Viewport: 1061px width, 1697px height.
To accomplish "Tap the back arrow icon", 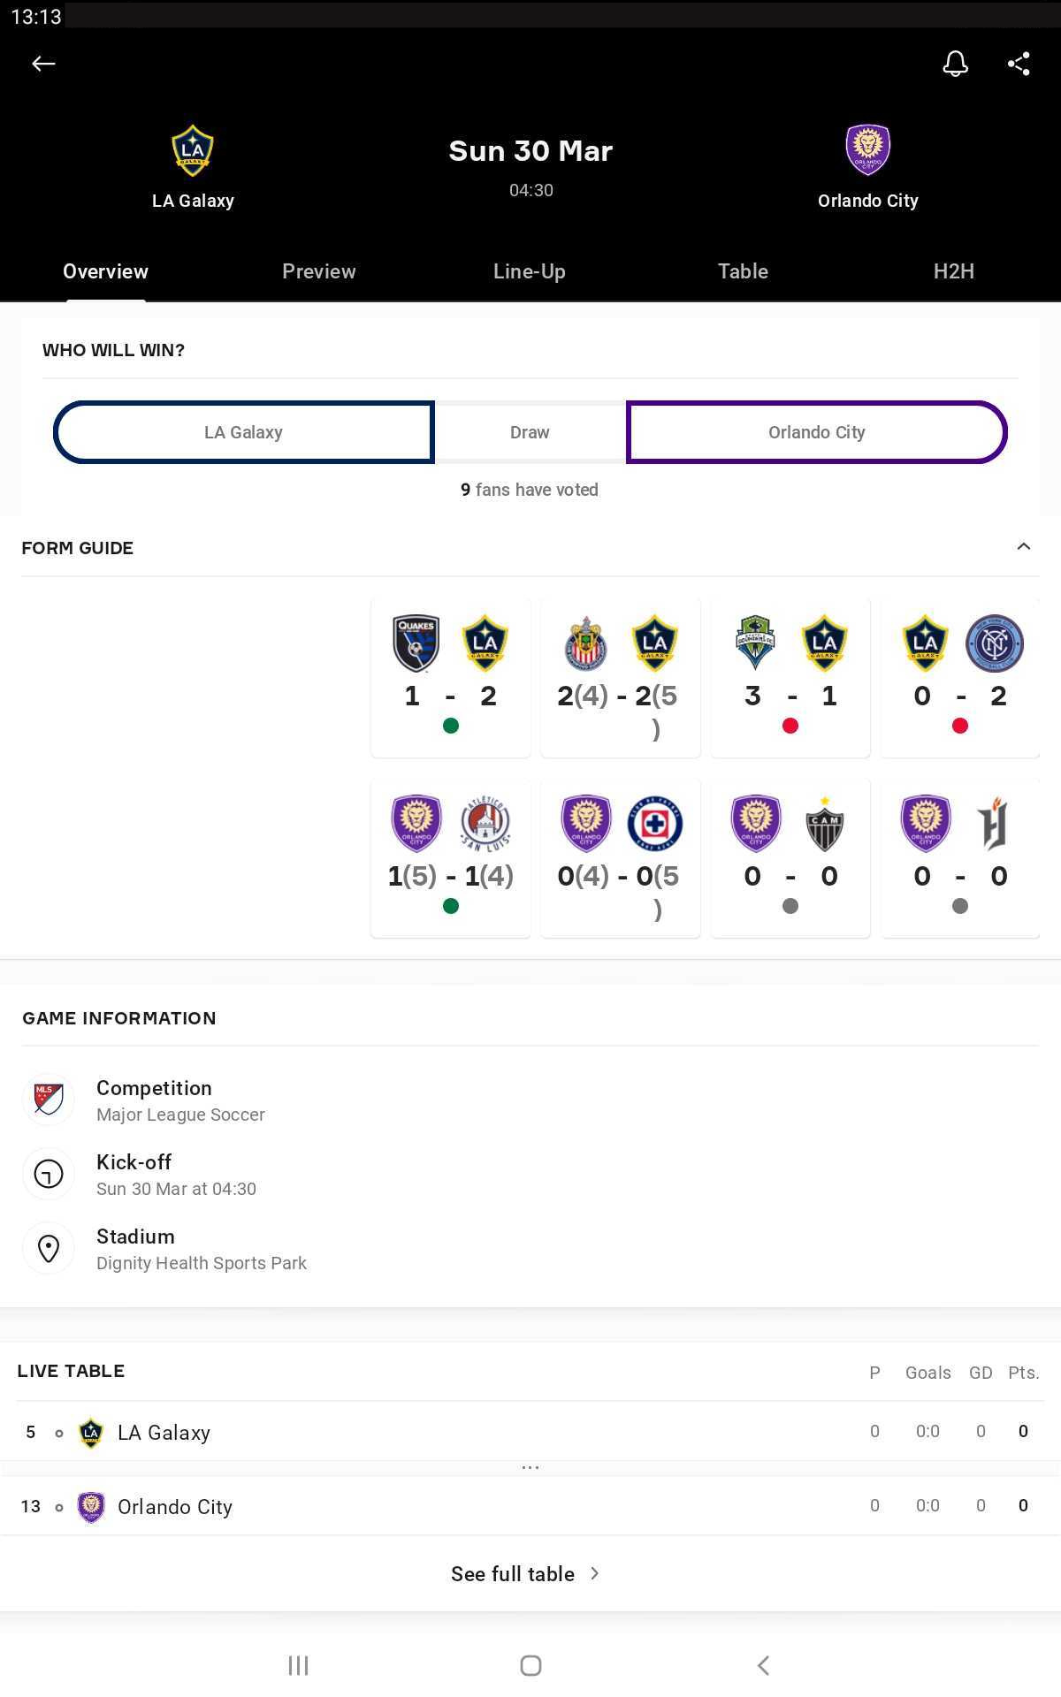I will [43, 64].
